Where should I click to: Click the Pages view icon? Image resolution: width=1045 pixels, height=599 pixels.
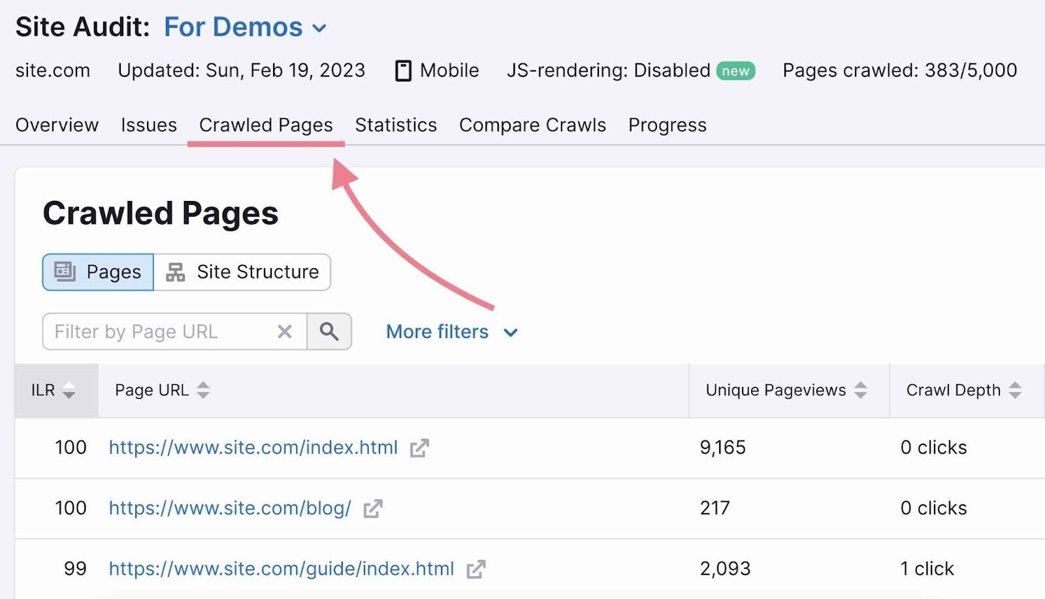tap(66, 272)
